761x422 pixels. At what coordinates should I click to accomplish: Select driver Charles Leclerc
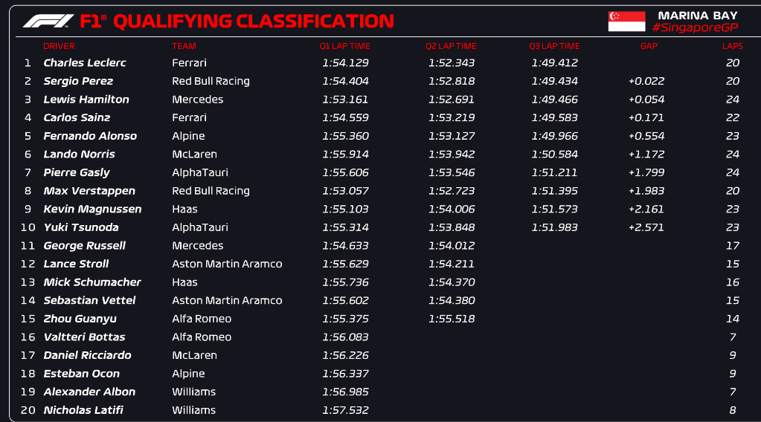[85, 63]
